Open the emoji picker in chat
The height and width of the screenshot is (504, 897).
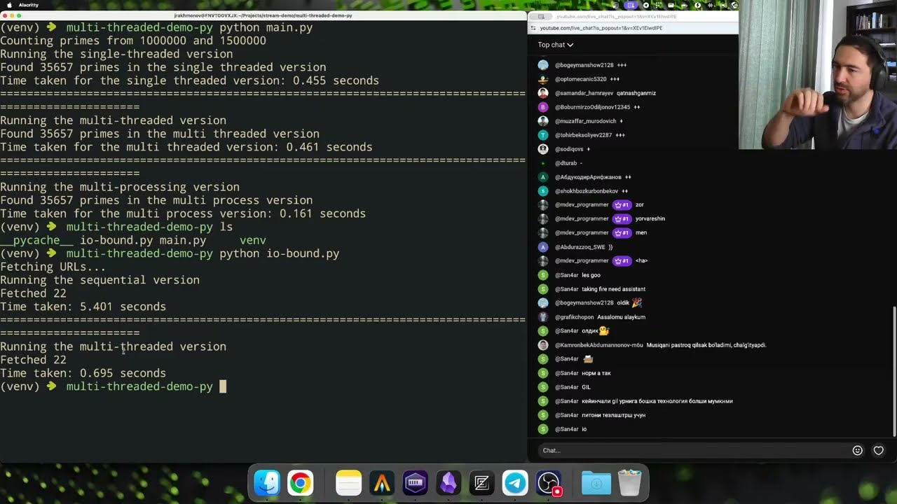click(x=857, y=450)
